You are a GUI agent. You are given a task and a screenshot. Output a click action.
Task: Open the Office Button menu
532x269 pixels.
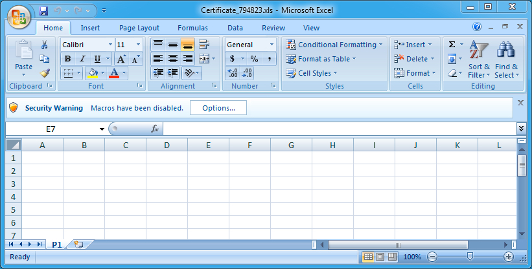pos(19,17)
